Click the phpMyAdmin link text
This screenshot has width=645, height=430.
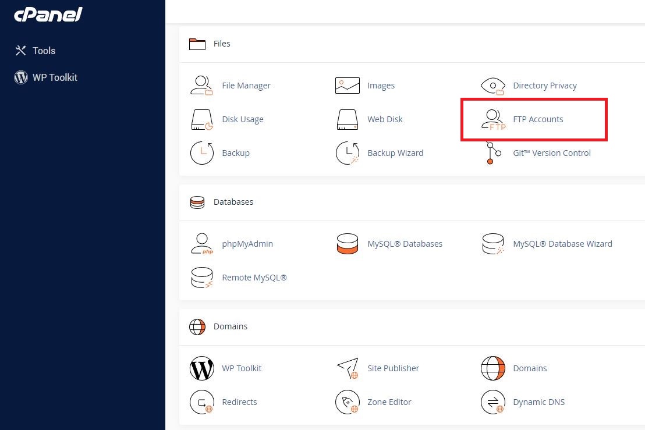pyautogui.click(x=247, y=244)
